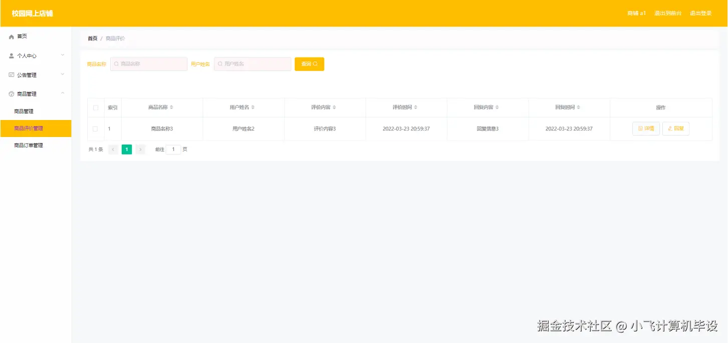Click the 首页 breadcrumb link
This screenshot has height=343, width=728.
click(93, 38)
